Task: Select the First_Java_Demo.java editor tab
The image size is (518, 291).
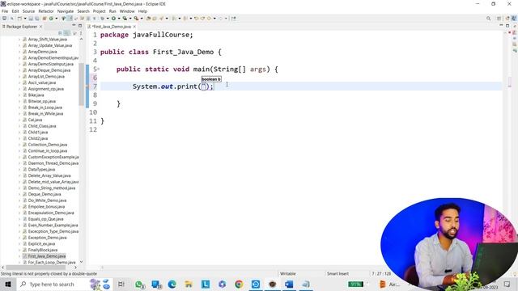Action: pyautogui.click(x=112, y=27)
